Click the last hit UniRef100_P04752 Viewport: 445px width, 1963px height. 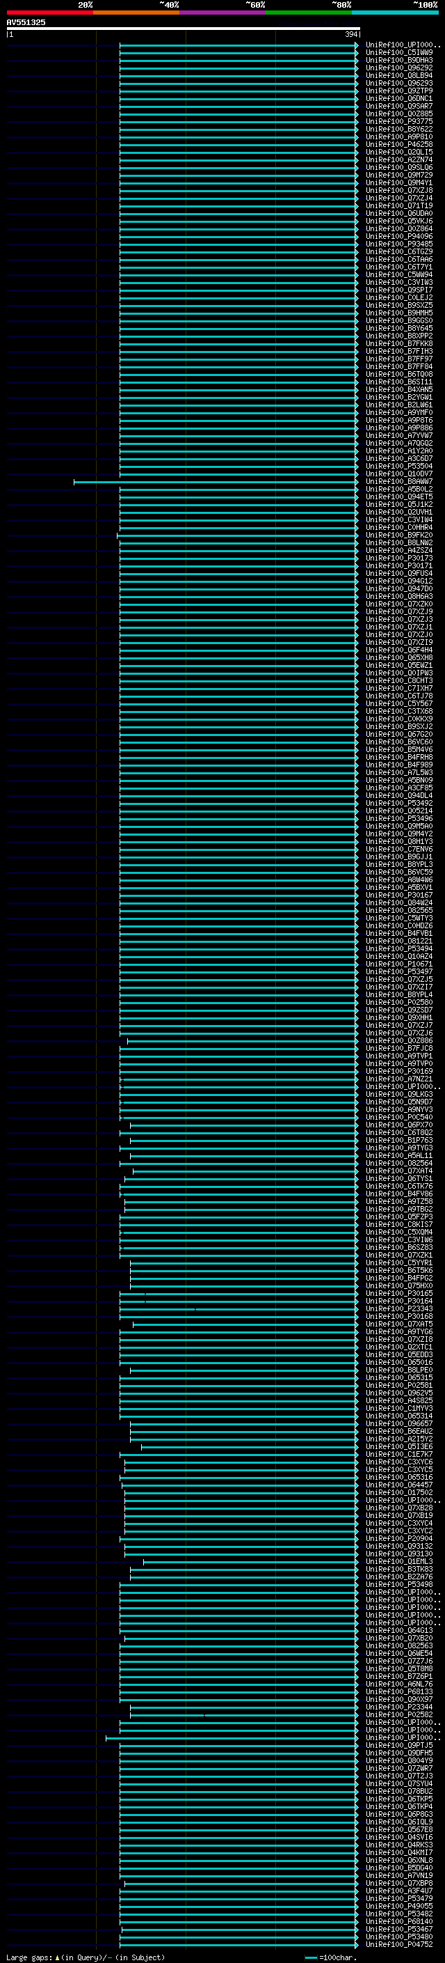pyautogui.click(x=398, y=1944)
